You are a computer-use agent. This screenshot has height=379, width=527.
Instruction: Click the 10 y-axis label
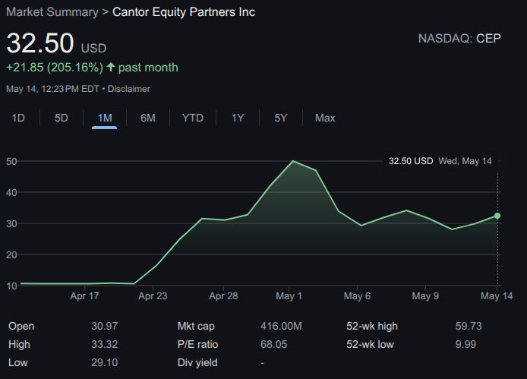pyautogui.click(x=11, y=286)
